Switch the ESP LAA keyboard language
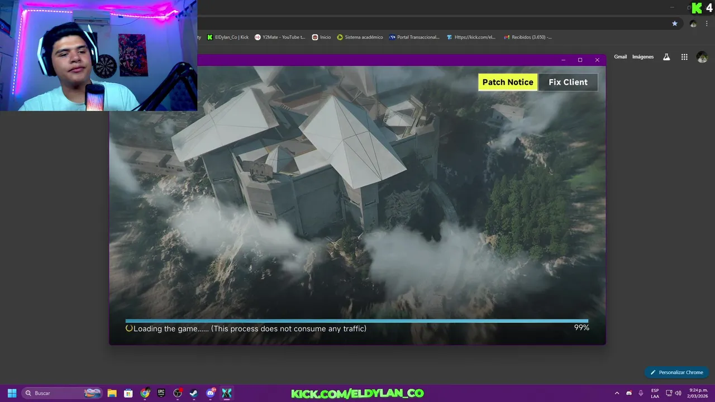Viewport: 715px width, 402px height. [655, 393]
